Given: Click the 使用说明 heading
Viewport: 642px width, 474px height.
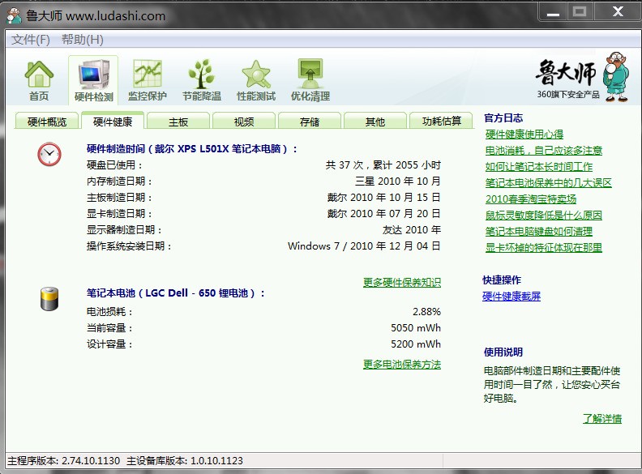Looking at the screenshot, I should click(503, 352).
